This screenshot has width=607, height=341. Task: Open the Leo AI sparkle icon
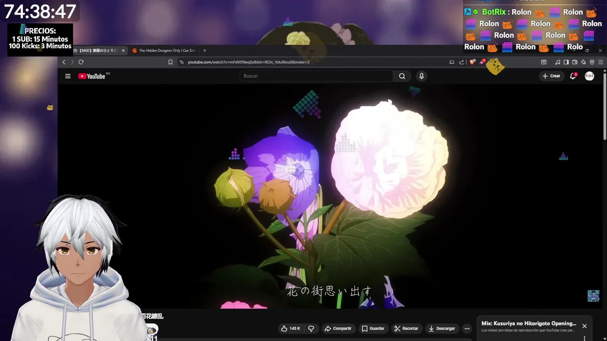click(583, 62)
